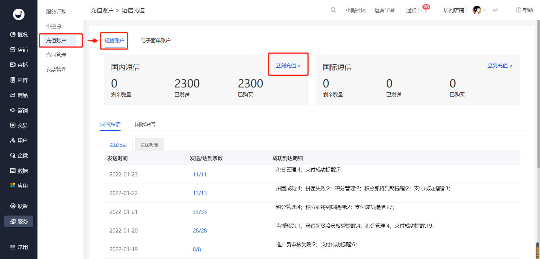540x259 pixels.
Task: Open 11/11 count for 2022-01-23
Action: (200, 174)
